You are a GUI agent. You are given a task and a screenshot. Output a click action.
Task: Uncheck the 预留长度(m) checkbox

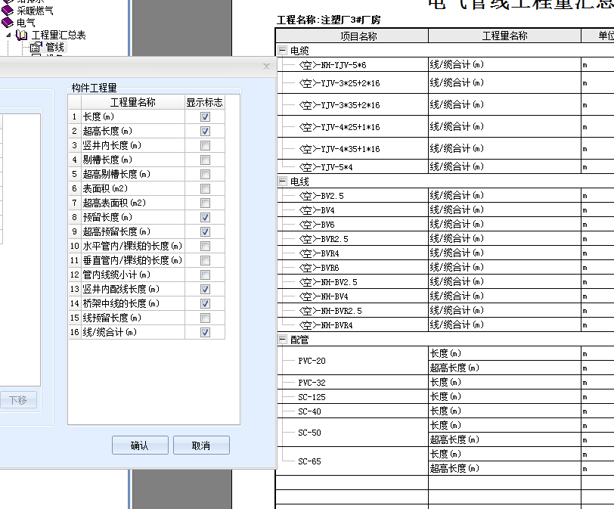coord(205,217)
